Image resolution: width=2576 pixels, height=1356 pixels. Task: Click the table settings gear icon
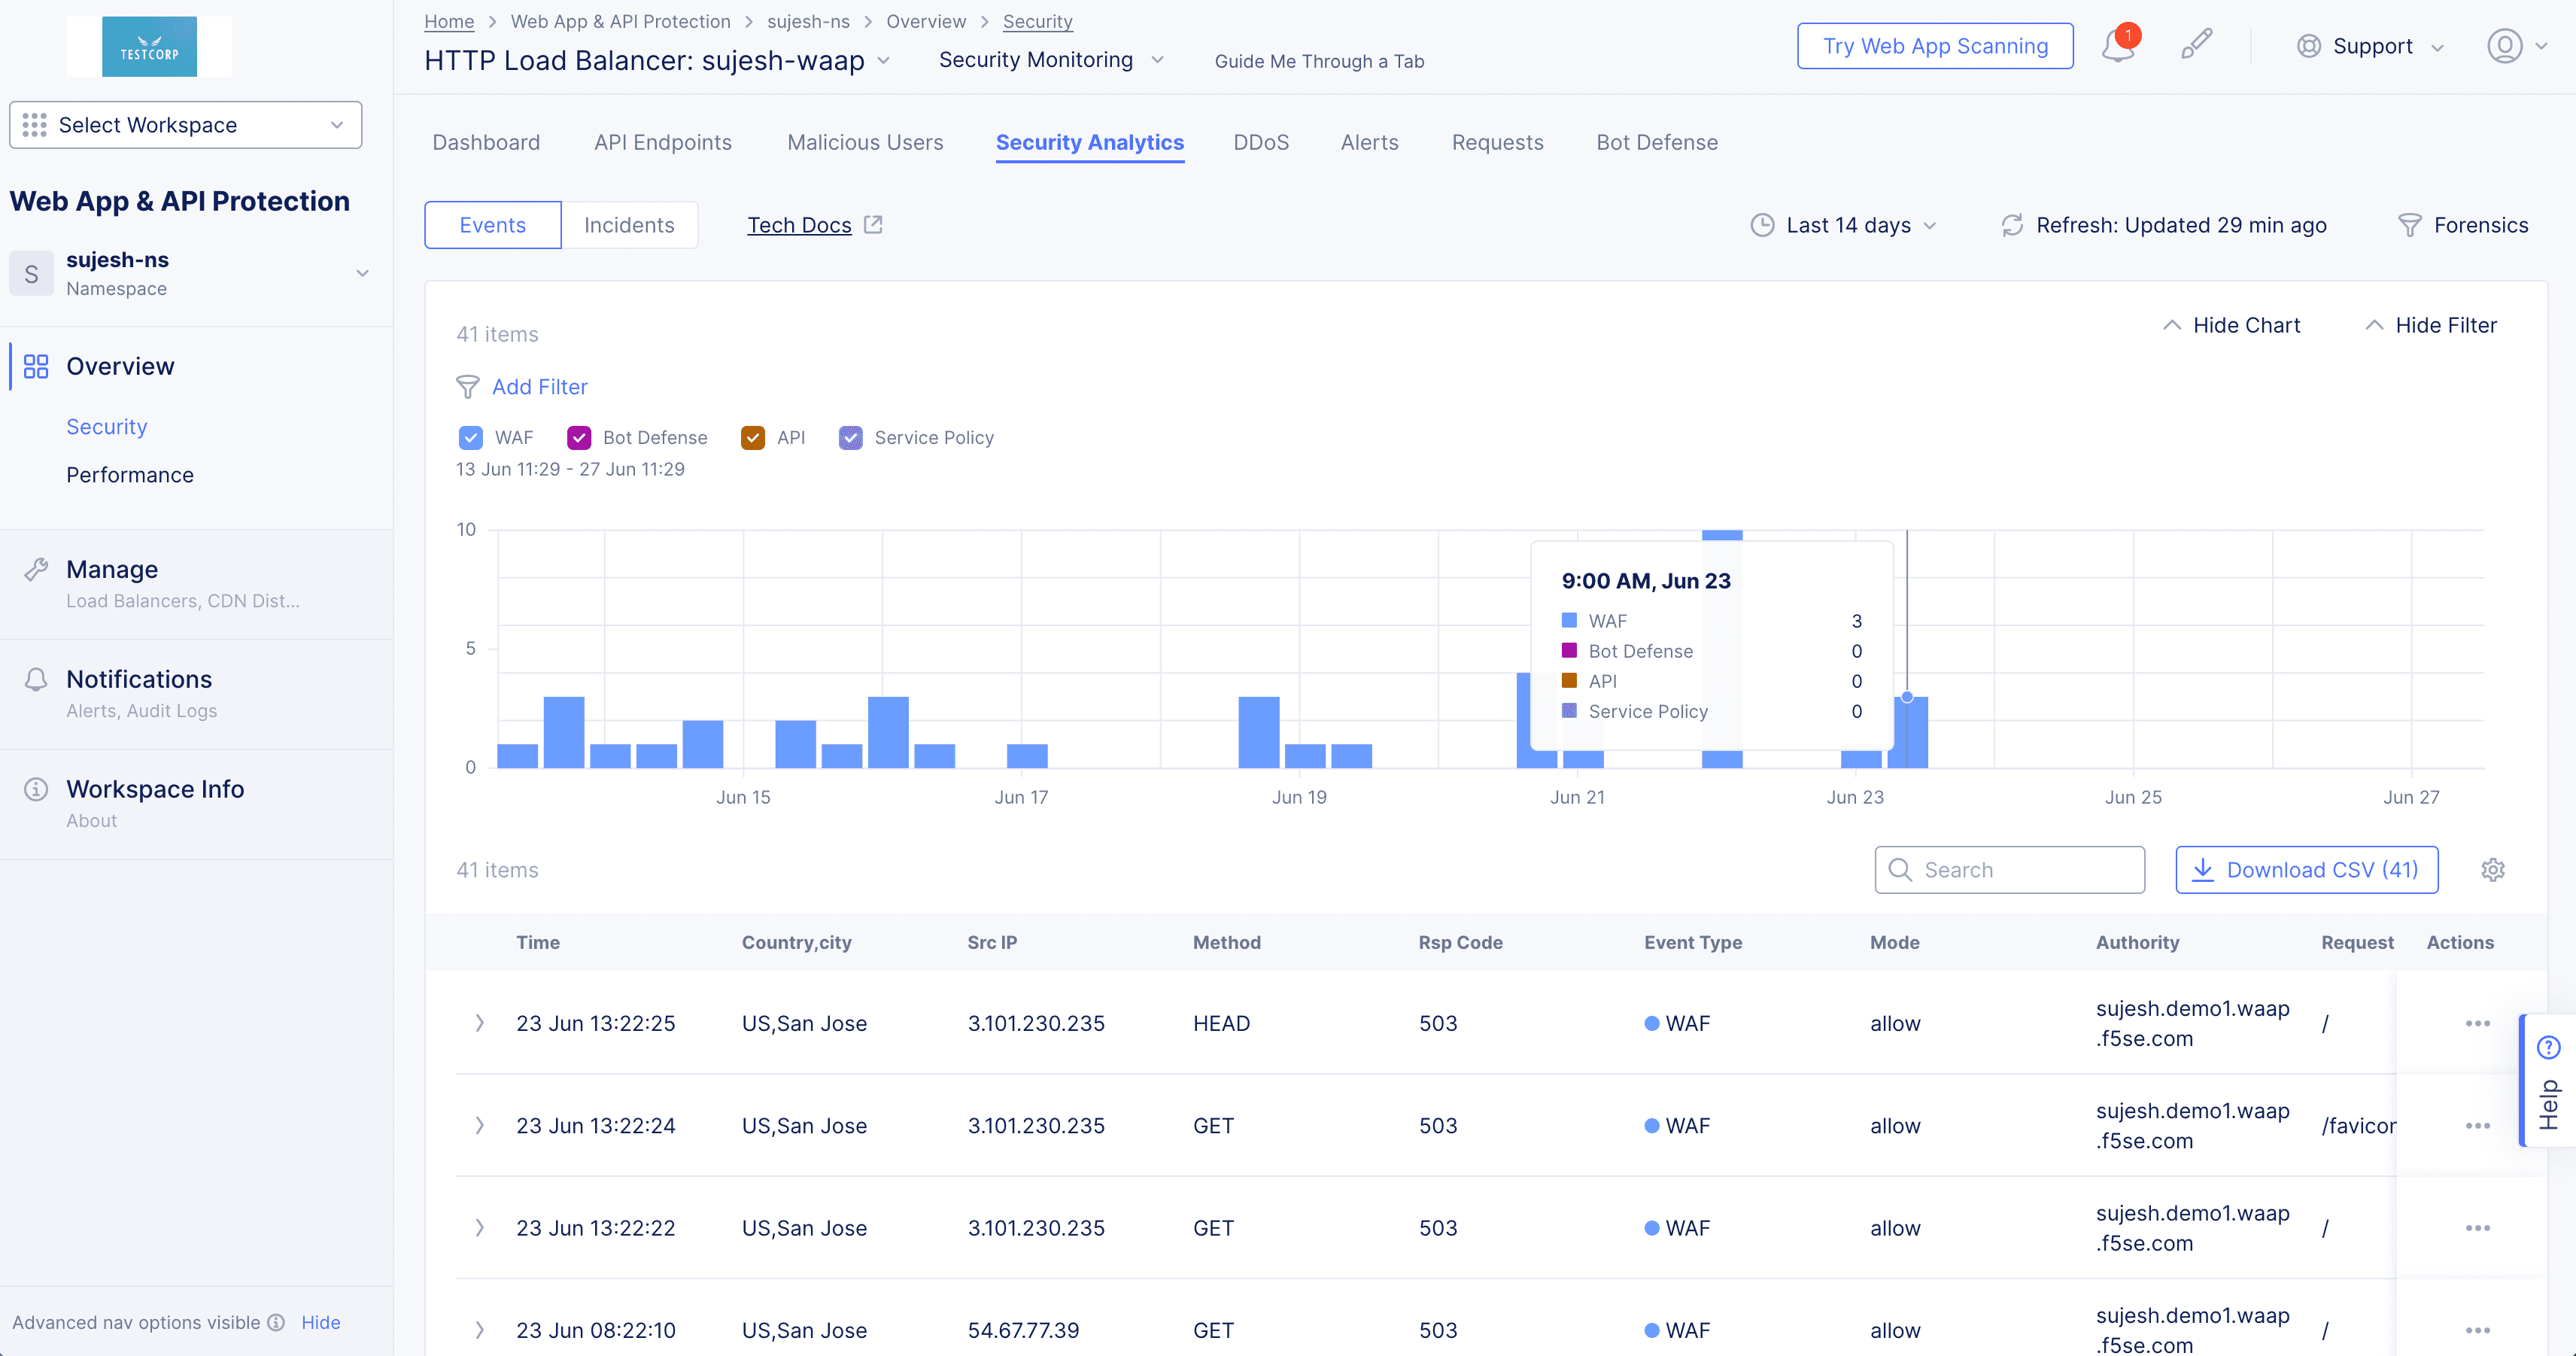[x=2493, y=870]
